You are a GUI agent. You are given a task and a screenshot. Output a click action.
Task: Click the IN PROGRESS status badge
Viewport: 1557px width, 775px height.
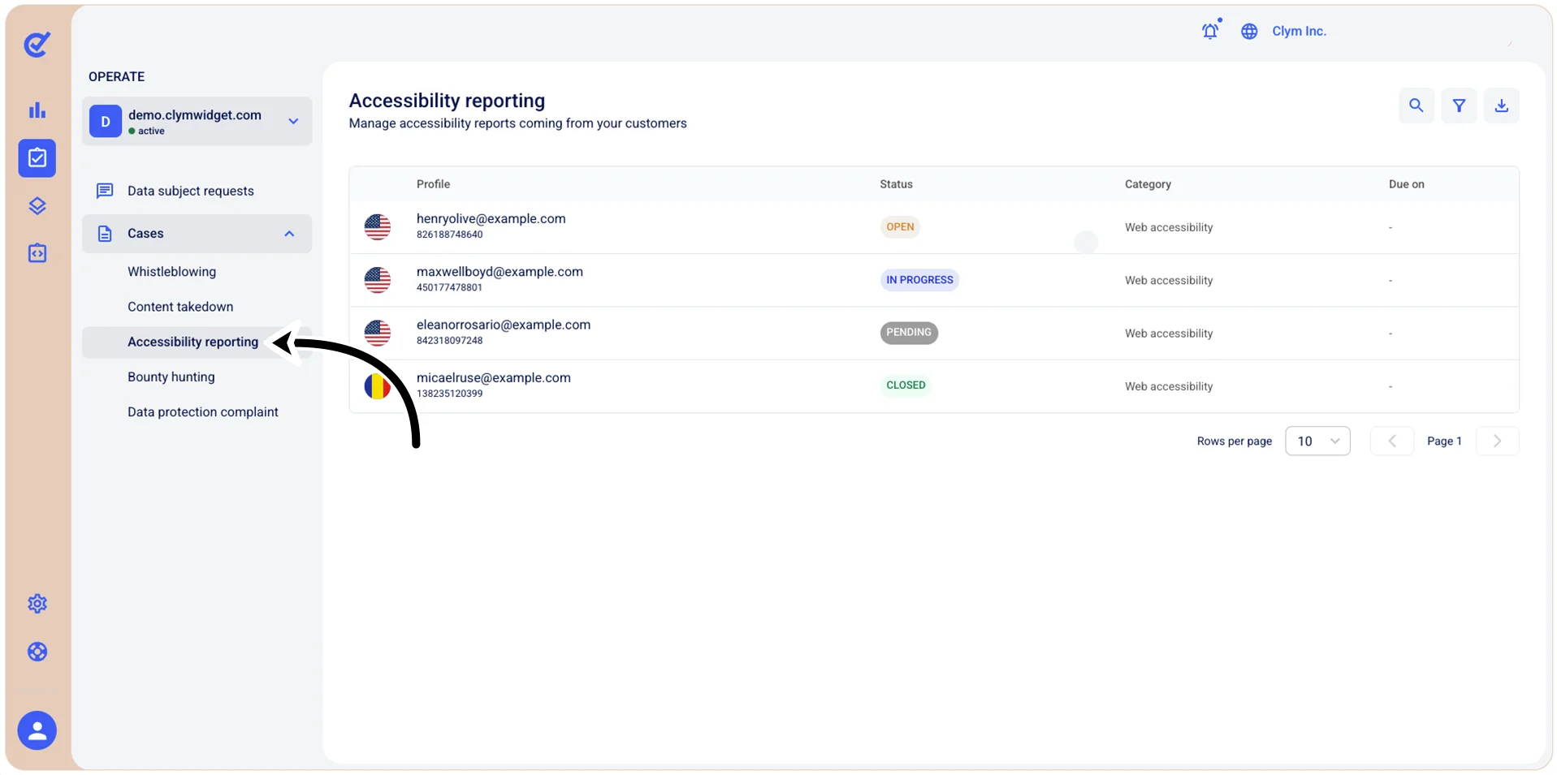pos(919,280)
